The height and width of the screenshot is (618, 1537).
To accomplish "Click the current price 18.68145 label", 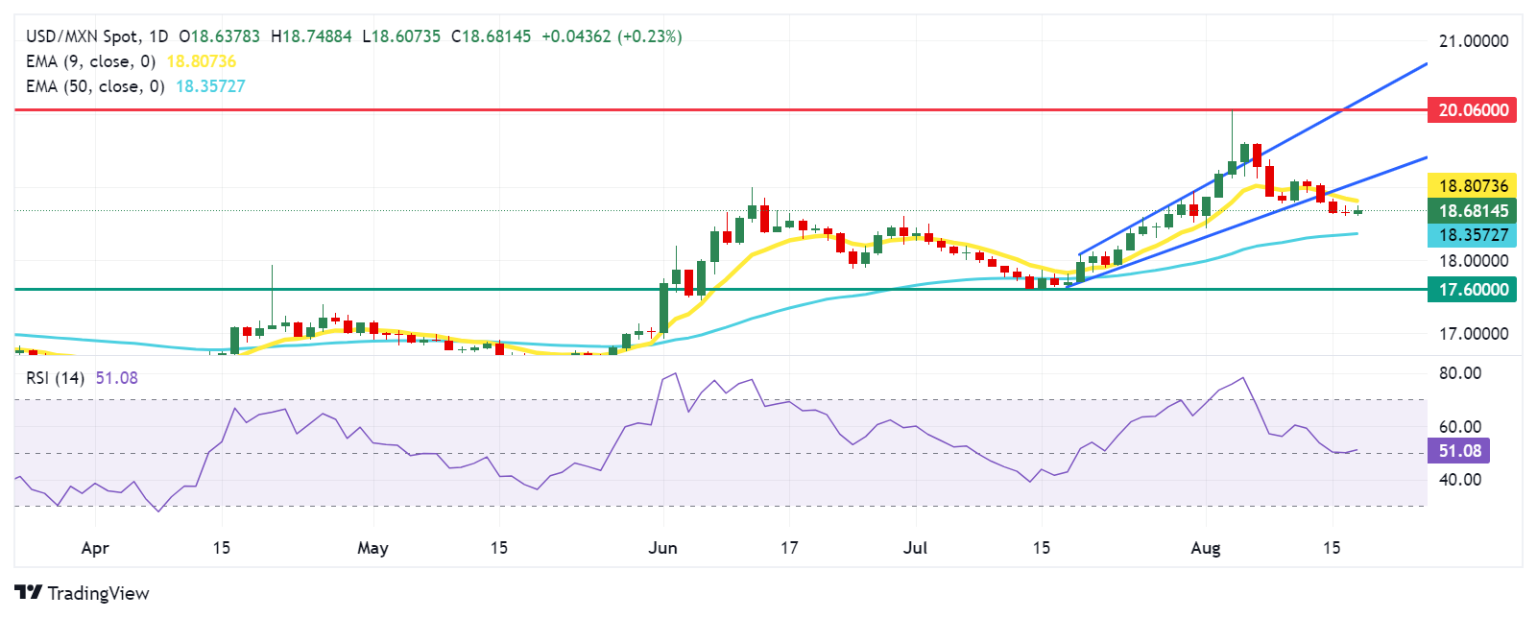I will [x=1473, y=210].
